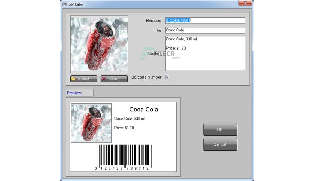Click the Barcode Number label text
This screenshot has width=314, height=181.
(146, 77)
